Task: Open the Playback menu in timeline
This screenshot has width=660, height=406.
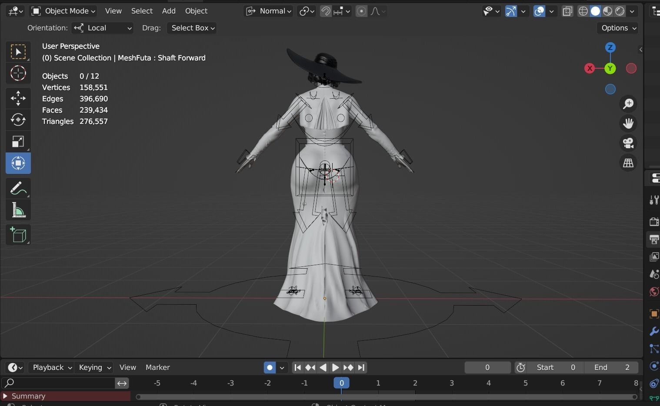Action: [x=51, y=367]
